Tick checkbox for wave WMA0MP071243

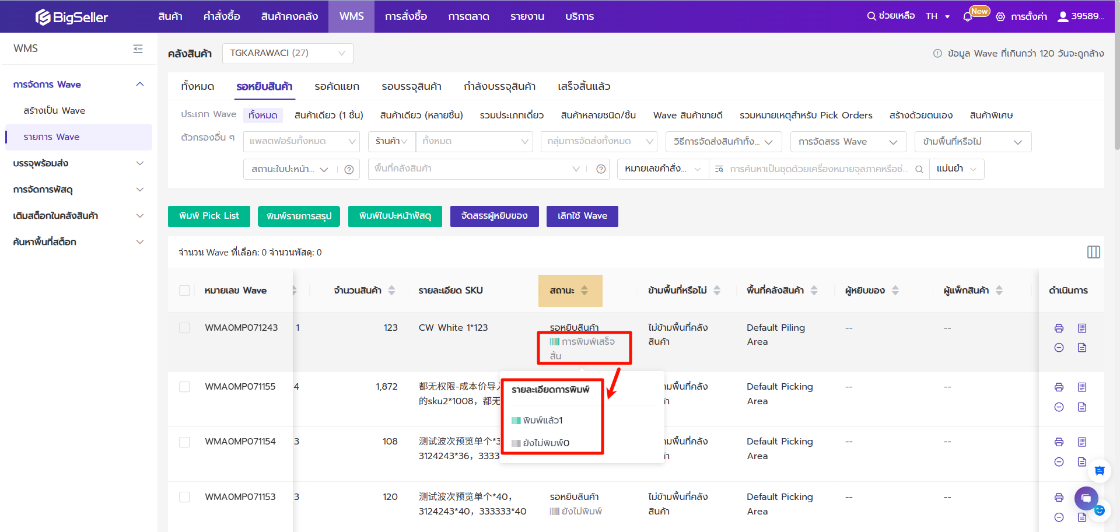point(185,328)
